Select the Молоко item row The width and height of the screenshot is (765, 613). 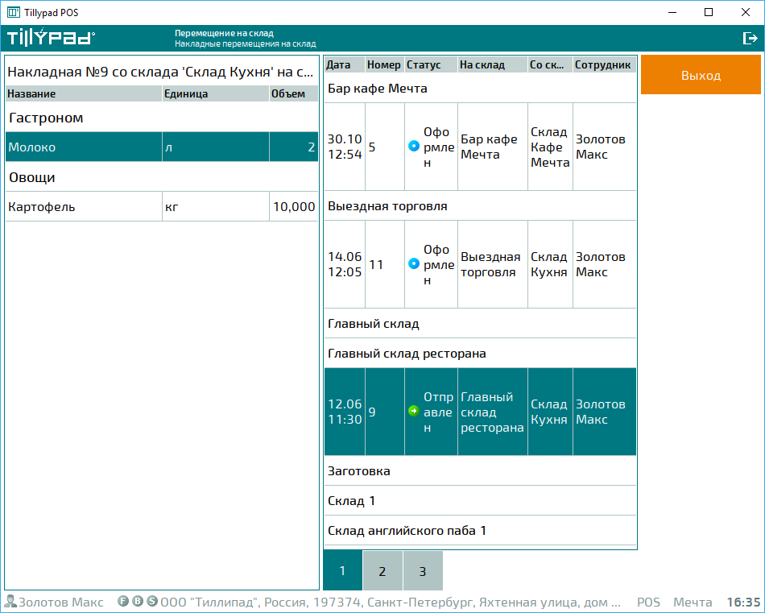click(161, 147)
